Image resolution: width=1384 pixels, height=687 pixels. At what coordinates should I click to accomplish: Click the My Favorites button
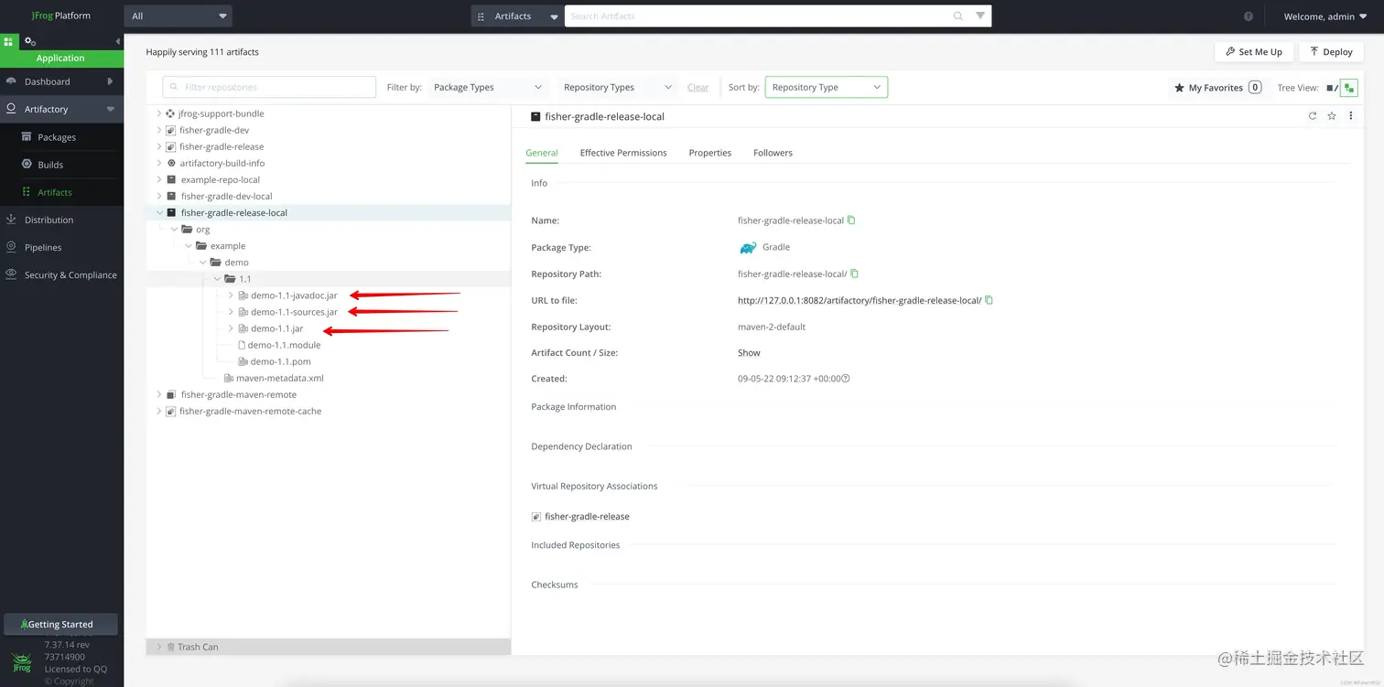pyautogui.click(x=1217, y=88)
